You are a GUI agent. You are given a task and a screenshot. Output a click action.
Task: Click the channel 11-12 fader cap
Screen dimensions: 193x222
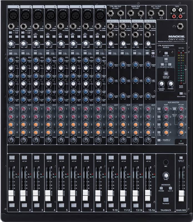pyautogui.click(x=123, y=196)
